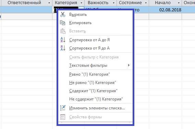Click the A-to-Я ascending sort icon
This screenshot has width=195, height=129.
coord(63,40)
